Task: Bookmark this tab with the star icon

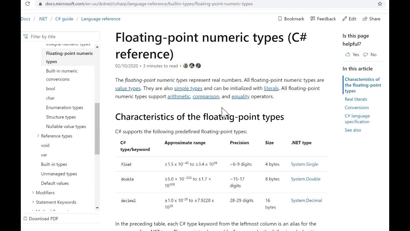Action: click(x=380, y=4)
